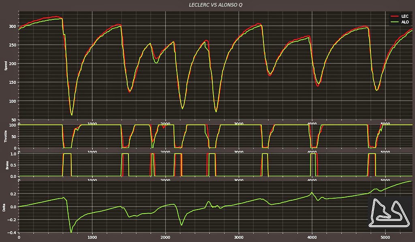The height and width of the screenshot is (242, 415).
Task: Click 1000 on the bottom Delta x-axis
Action: (92, 238)
